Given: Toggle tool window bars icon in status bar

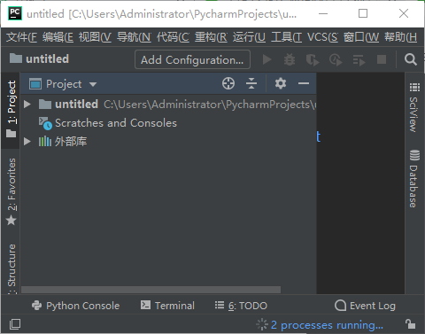Looking at the screenshot, I should pos(15,324).
